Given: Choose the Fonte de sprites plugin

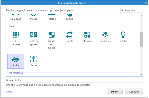Looking at the screenshot, I should tap(34, 38).
